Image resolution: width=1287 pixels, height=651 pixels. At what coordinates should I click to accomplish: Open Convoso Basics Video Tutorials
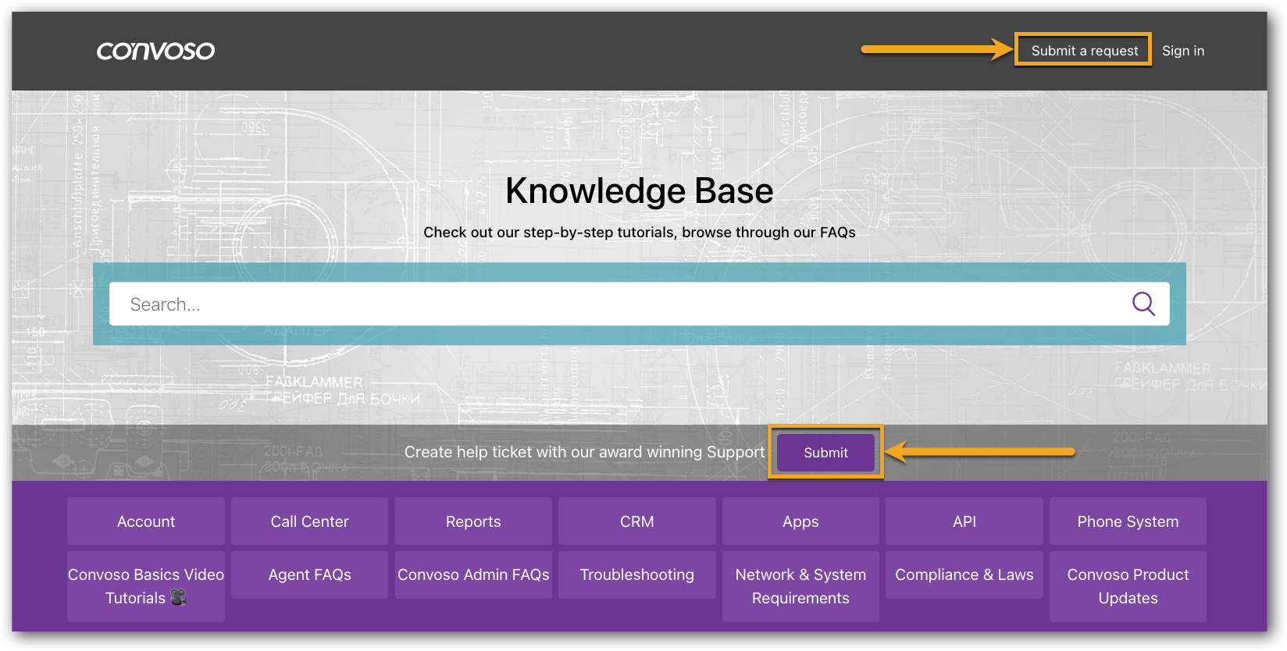pyautogui.click(x=146, y=586)
